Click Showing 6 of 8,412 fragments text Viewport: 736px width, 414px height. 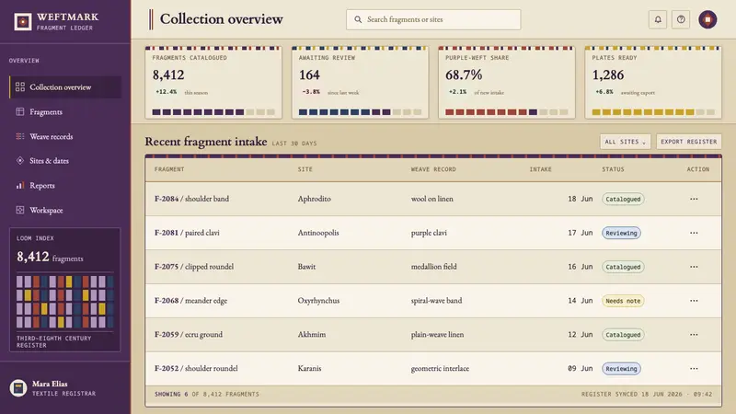pyautogui.click(x=206, y=395)
